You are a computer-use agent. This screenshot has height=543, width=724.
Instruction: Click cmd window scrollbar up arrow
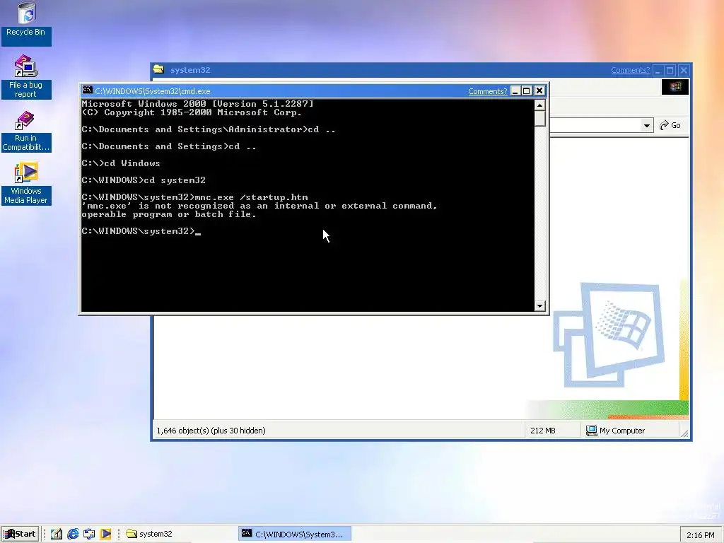pyautogui.click(x=539, y=105)
